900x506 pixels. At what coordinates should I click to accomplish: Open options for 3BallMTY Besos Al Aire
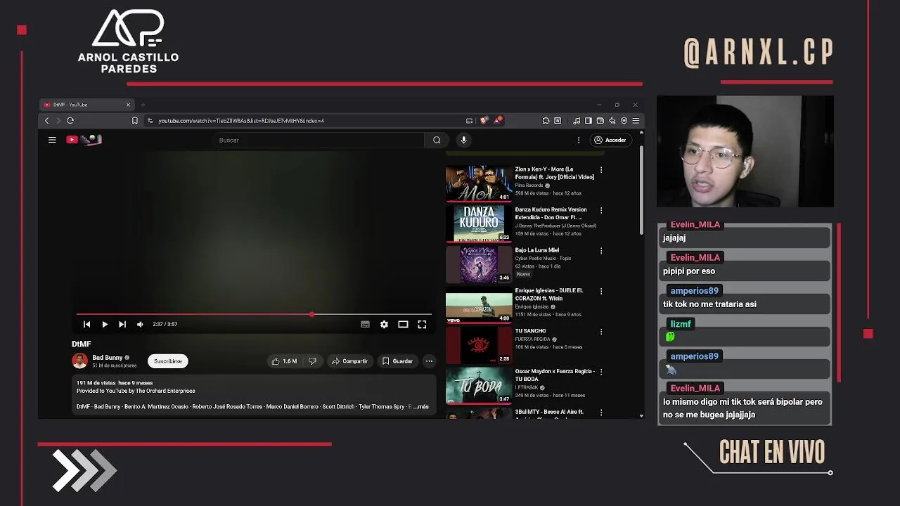(600, 413)
